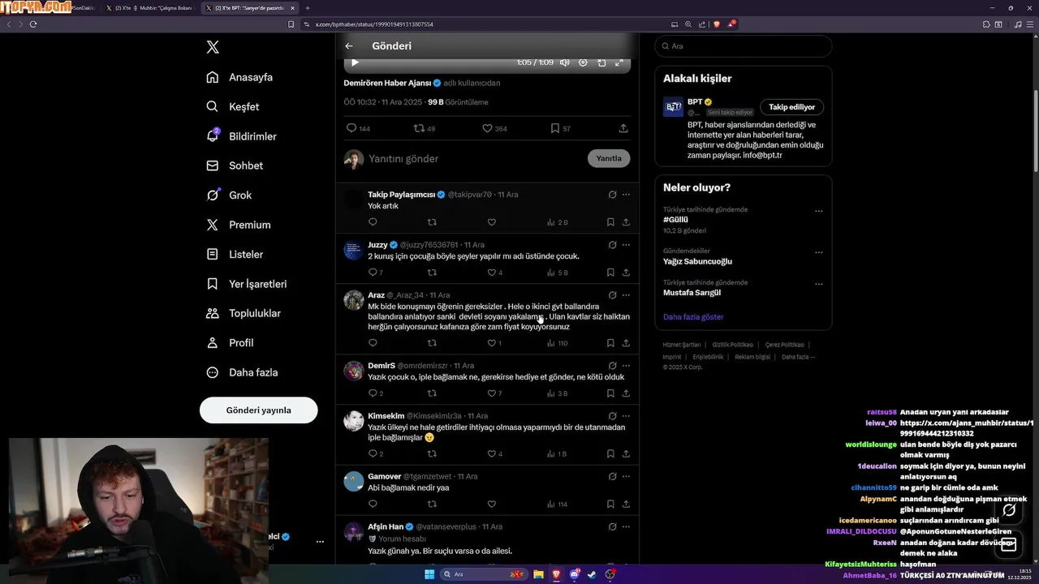View analytics of Juzzy's reply 5 B
The image size is (1039, 584).
click(558, 273)
